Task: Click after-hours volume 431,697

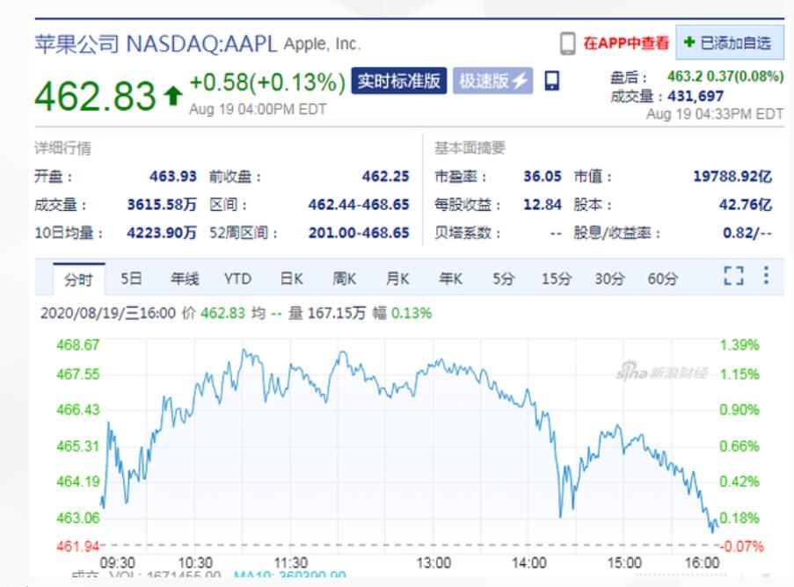Action: coord(696,96)
